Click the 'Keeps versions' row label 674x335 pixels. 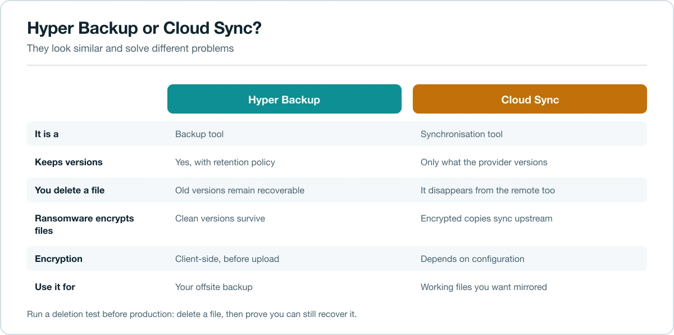click(x=69, y=162)
